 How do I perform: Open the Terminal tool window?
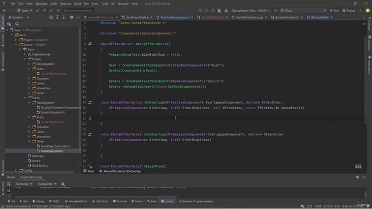click(x=120, y=201)
